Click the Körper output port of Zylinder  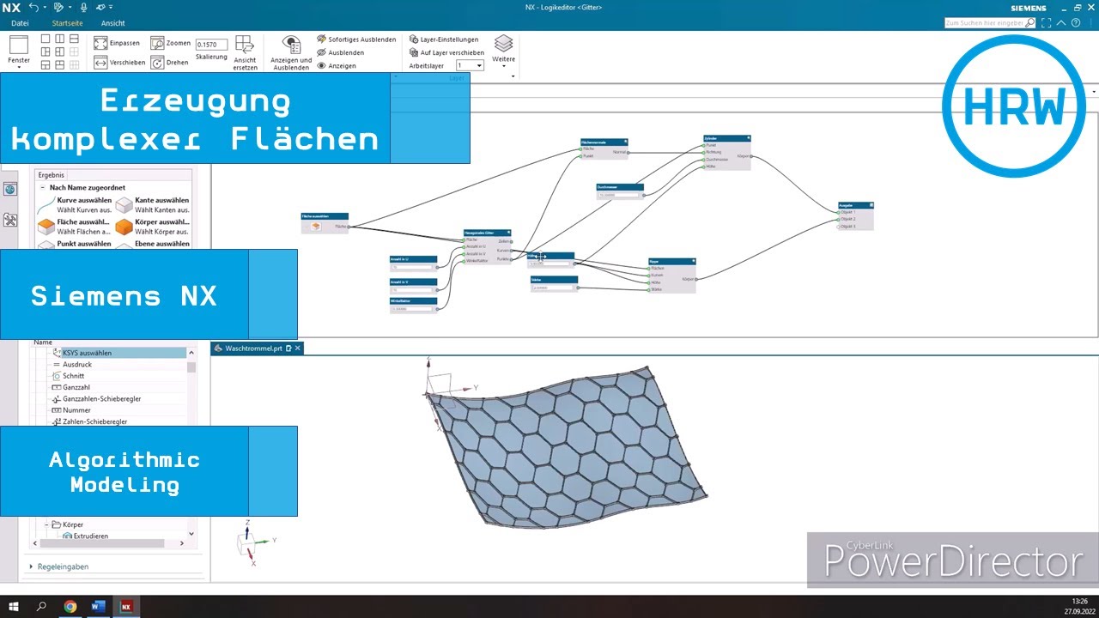tap(751, 156)
